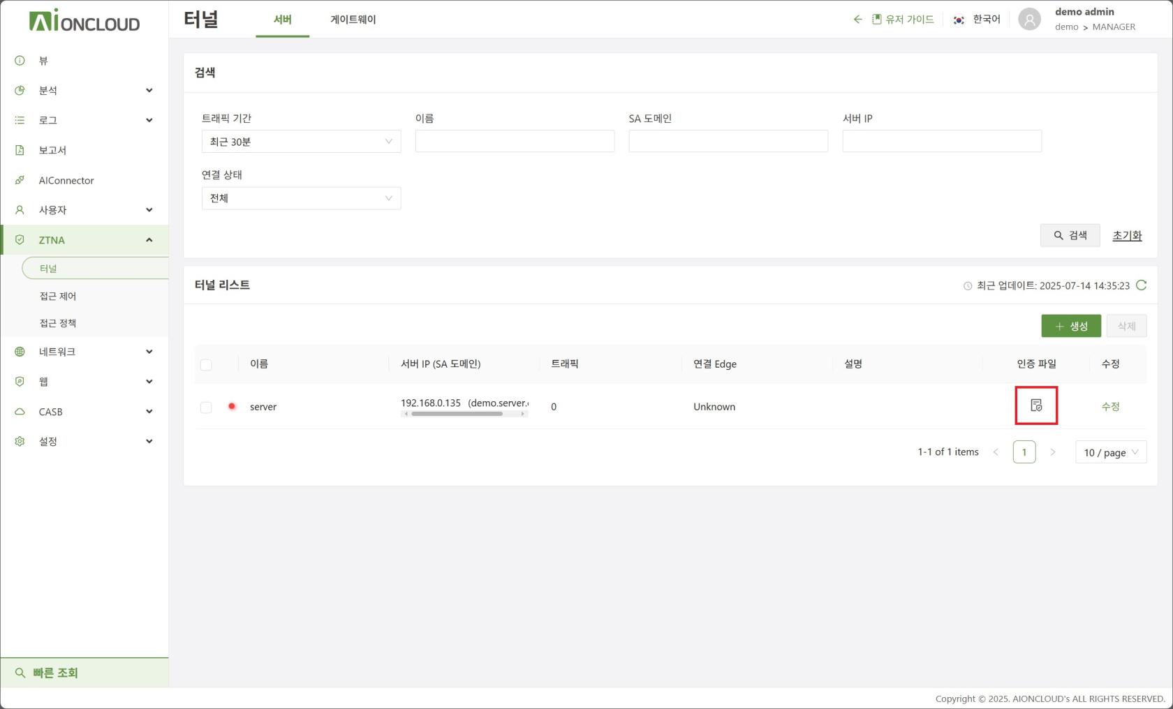Open 접근 제어 under ZTNA
The width and height of the screenshot is (1173, 709).
click(x=58, y=296)
